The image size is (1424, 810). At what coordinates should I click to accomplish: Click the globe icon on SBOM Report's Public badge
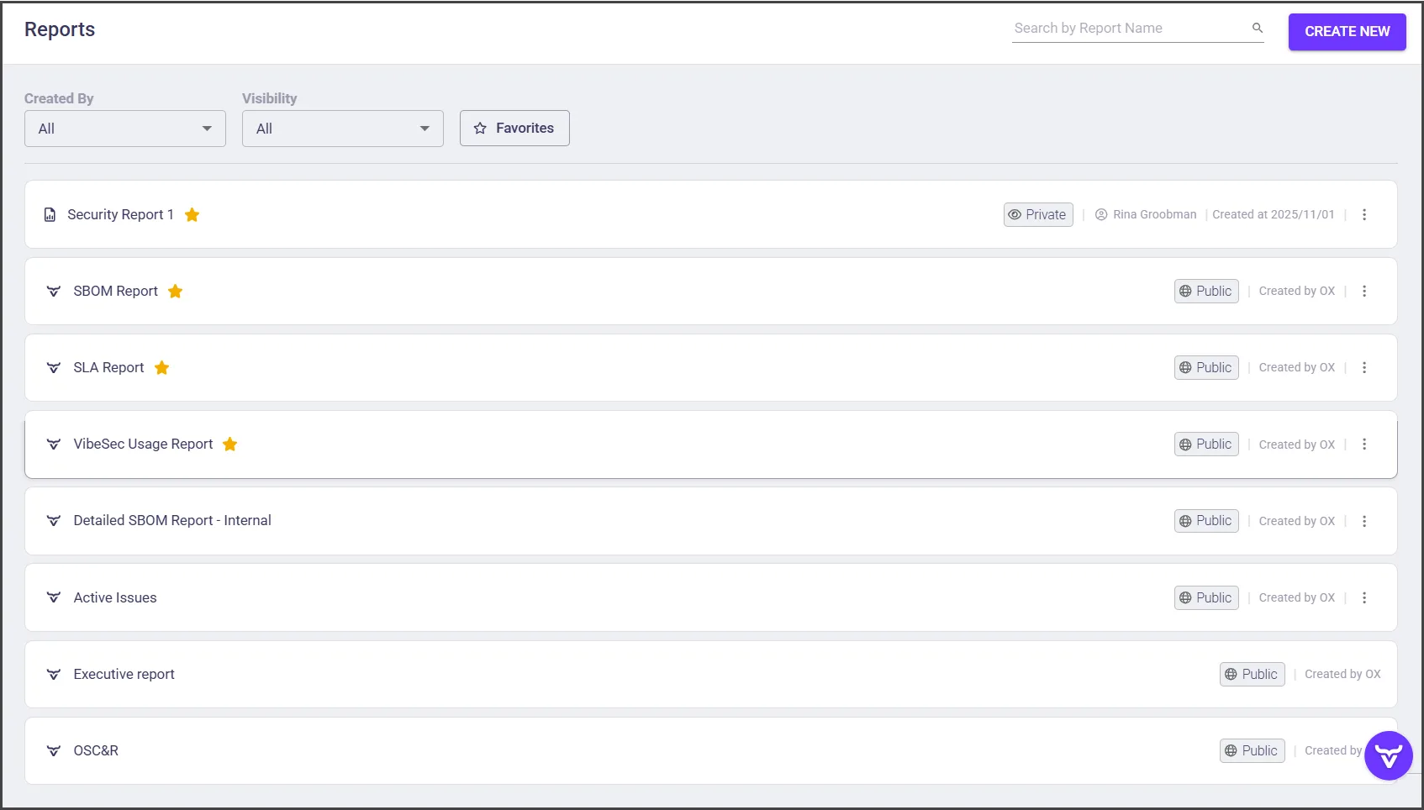(x=1184, y=291)
